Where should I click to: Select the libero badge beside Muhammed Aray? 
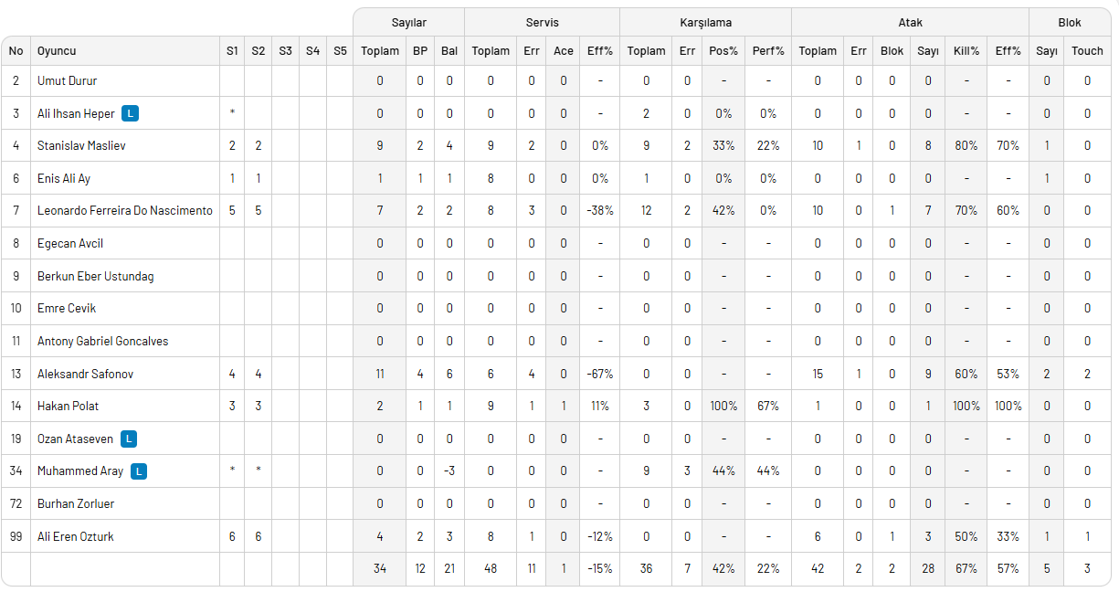pos(138,471)
